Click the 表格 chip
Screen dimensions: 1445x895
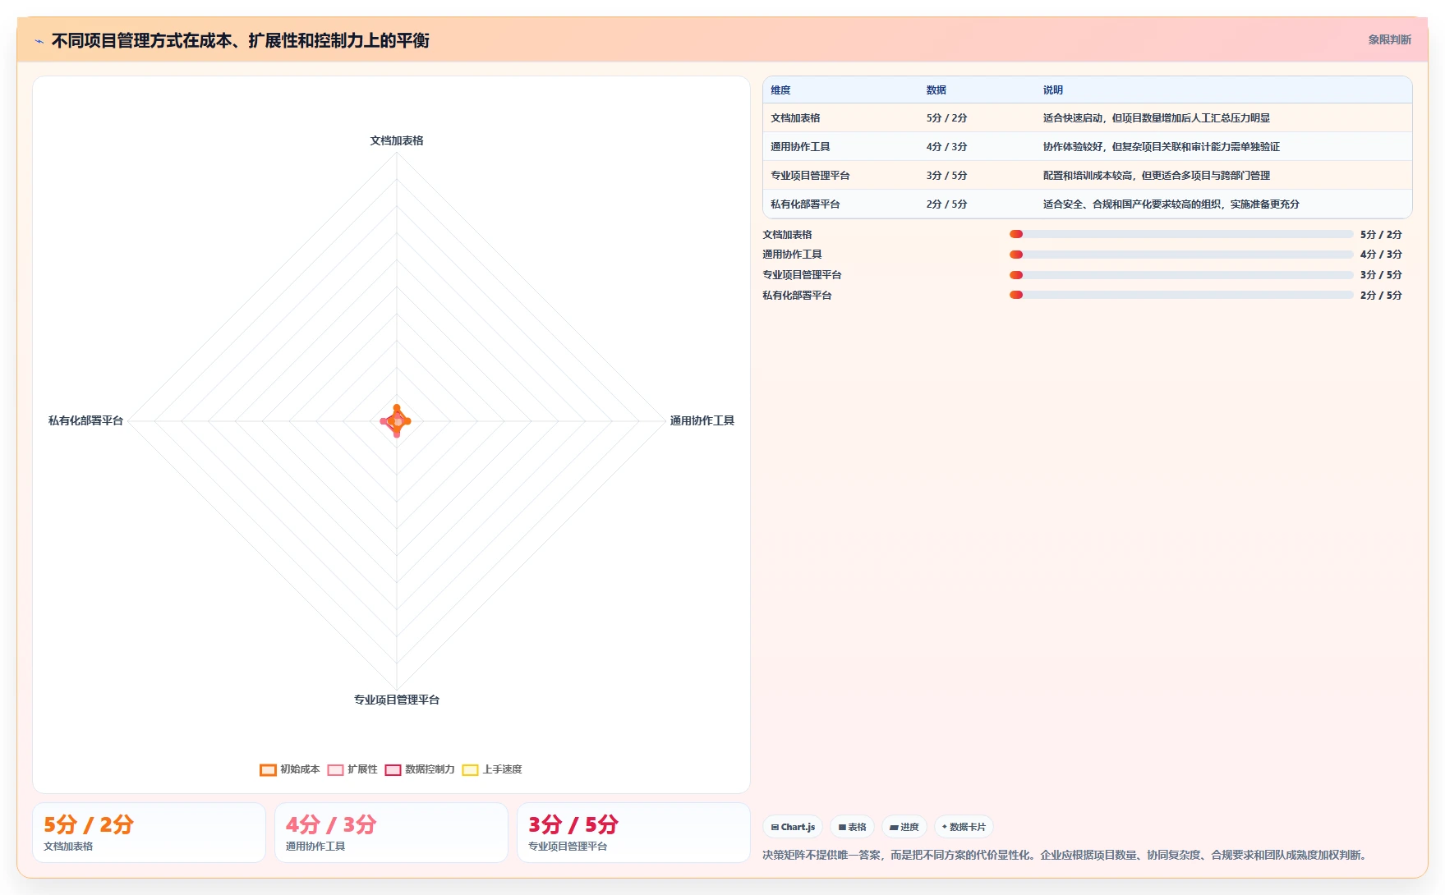click(852, 827)
